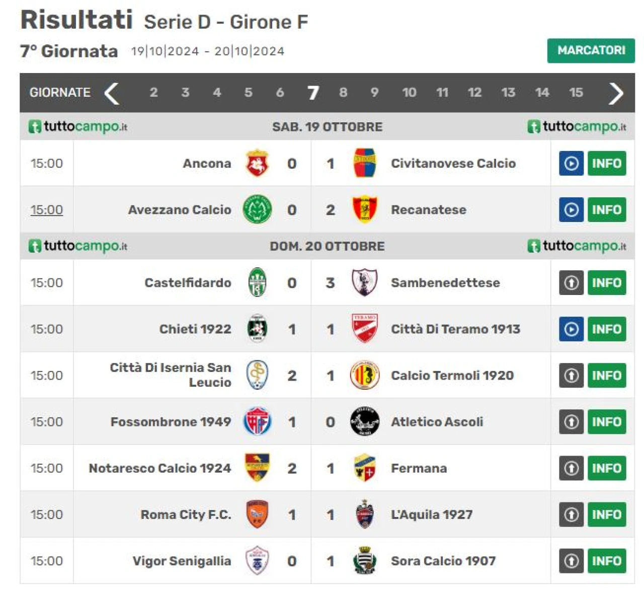Screen dimensions: 644x589
Task: Open Sambenedettese team crest
Action: pos(364,282)
